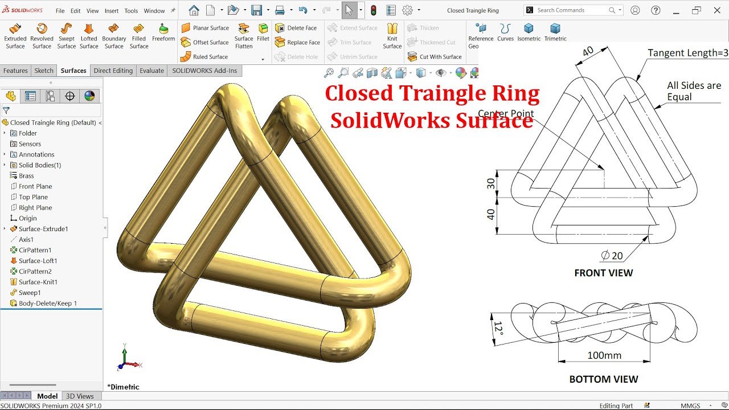Select the Extruded Surface tool
Image resolution: width=729 pixels, height=410 pixels.
click(15, 36)
